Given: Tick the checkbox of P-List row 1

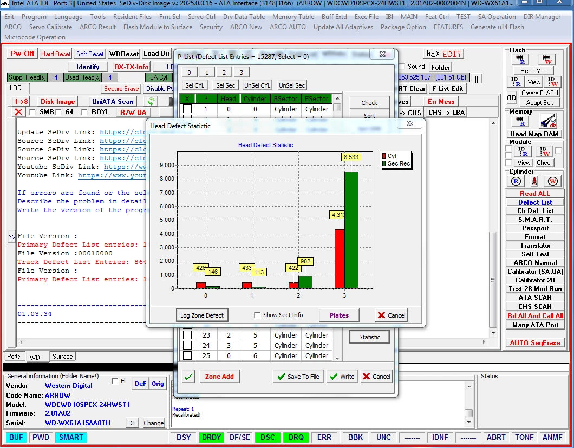Looking at the screenshot, I should (x=187, y=109).
